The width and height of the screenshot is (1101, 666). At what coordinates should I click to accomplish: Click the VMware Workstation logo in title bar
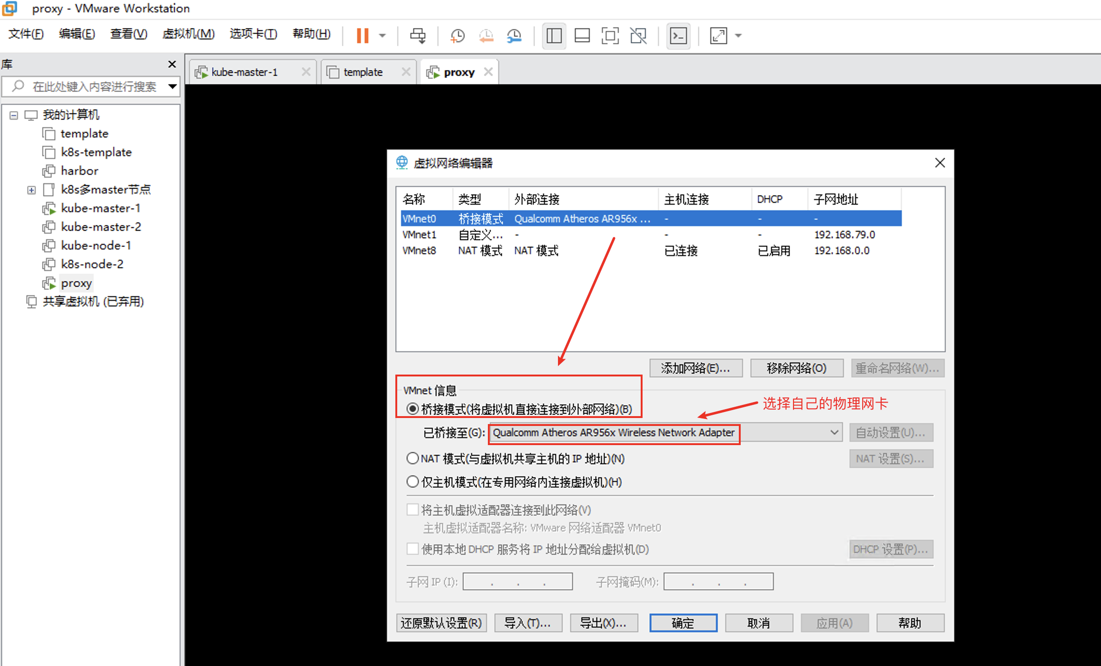point(9,8)
